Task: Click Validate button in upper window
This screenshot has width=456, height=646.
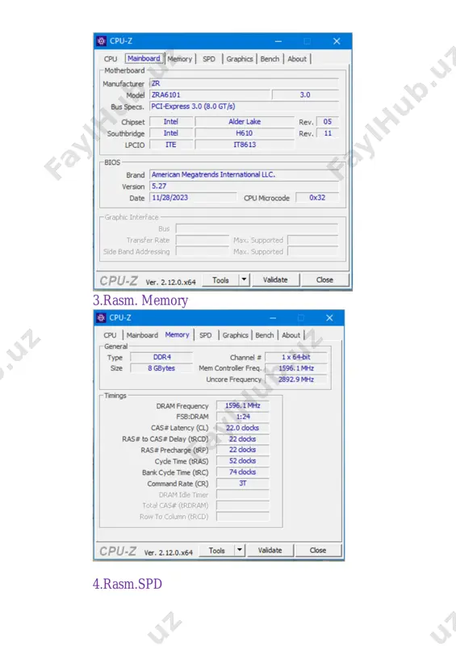Action: coord(275,279)
